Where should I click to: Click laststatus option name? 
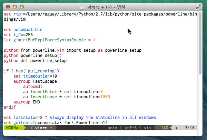tap(26, 118)
